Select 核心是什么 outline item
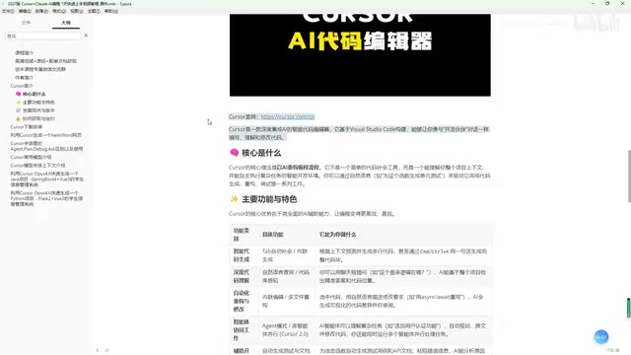 [34, 95]
